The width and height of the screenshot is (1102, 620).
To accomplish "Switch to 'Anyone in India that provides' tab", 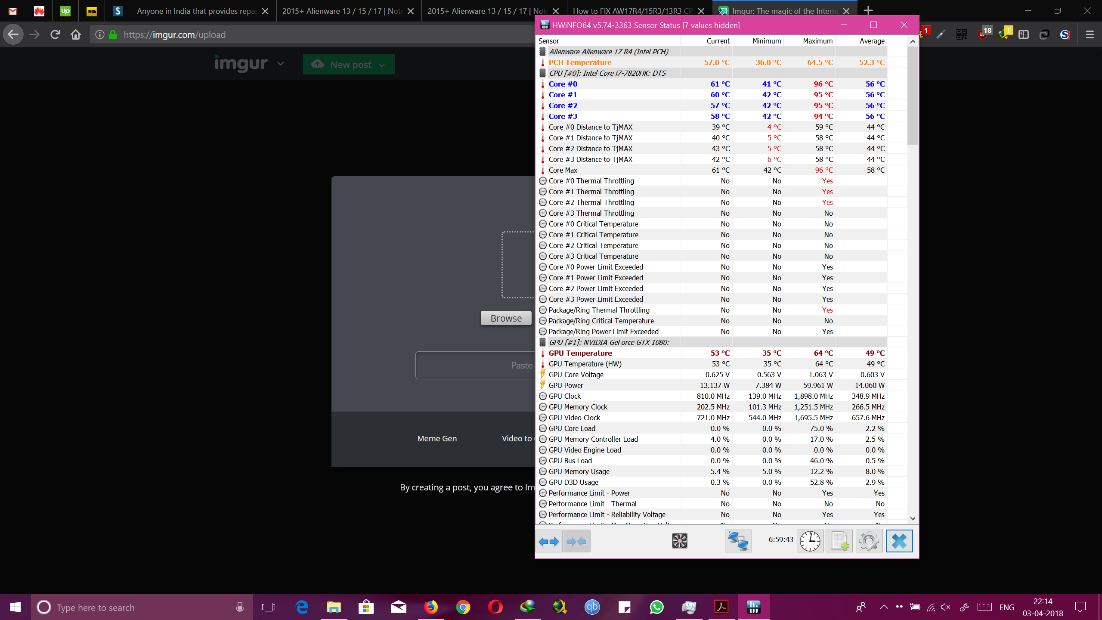I will (x=203, y=11).
